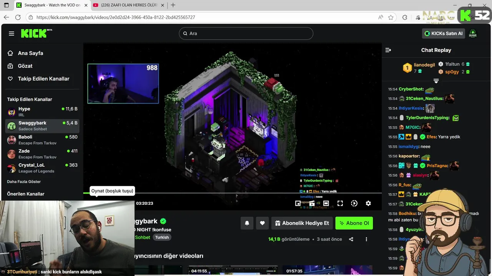Open the Zade channel

42,154
